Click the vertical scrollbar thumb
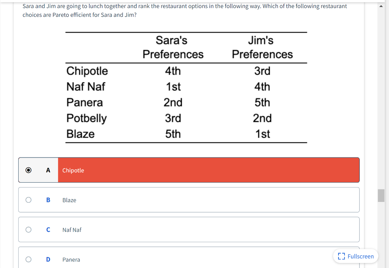The image size is (389, 268). [x=381, y=195]
